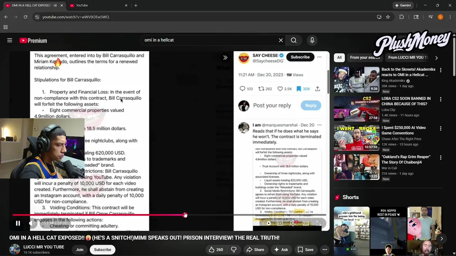Open POV: NOPPO rest in peace Short
Screen dimensions: 456x256
tap(388, 231)
